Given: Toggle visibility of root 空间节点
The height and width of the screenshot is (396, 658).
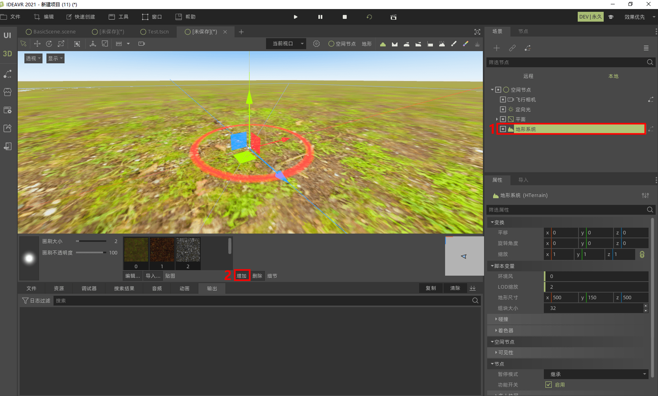Looking at the screenshot, I should (498, 90).
